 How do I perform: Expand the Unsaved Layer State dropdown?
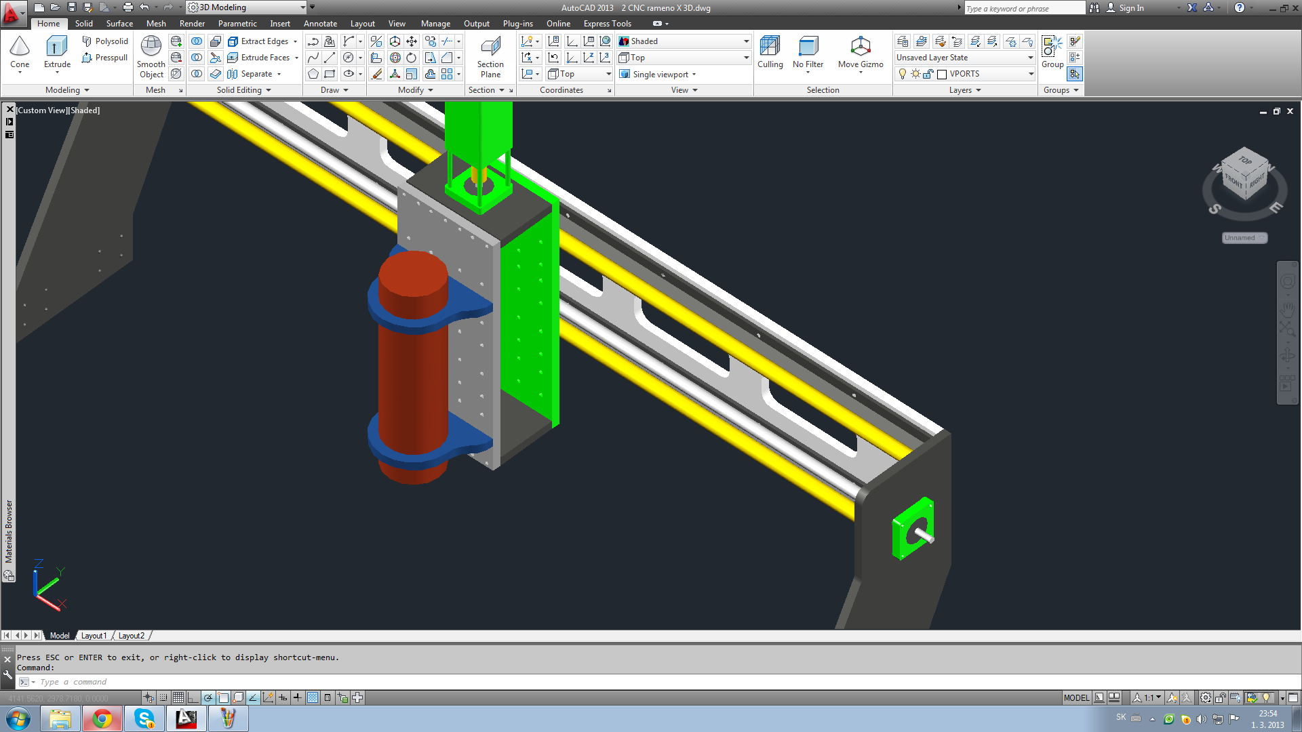(1030, 58)
